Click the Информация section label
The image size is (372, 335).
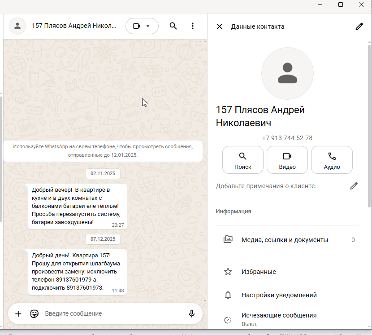pyautogui.click(x=233, y=212)
